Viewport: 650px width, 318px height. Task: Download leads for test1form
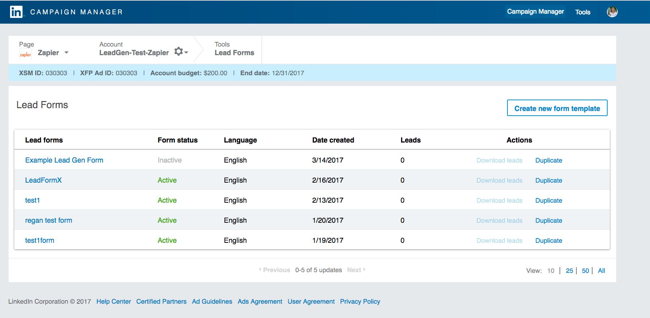tap(499, 241)
